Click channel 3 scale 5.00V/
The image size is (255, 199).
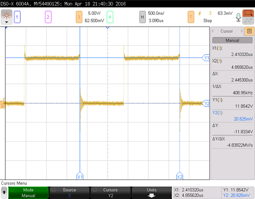(94, 13)
